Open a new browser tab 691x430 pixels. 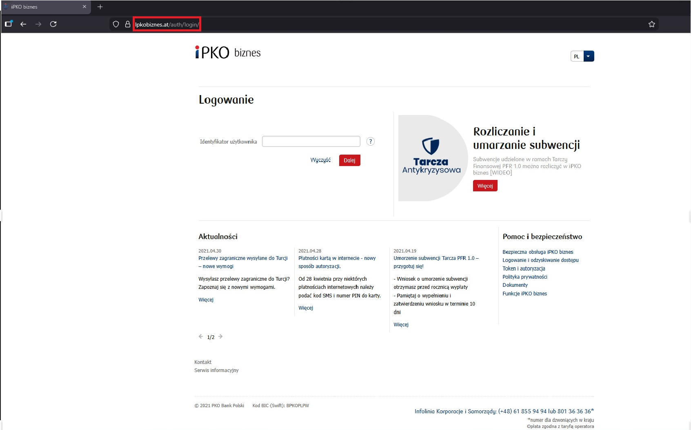coord(100,7)
